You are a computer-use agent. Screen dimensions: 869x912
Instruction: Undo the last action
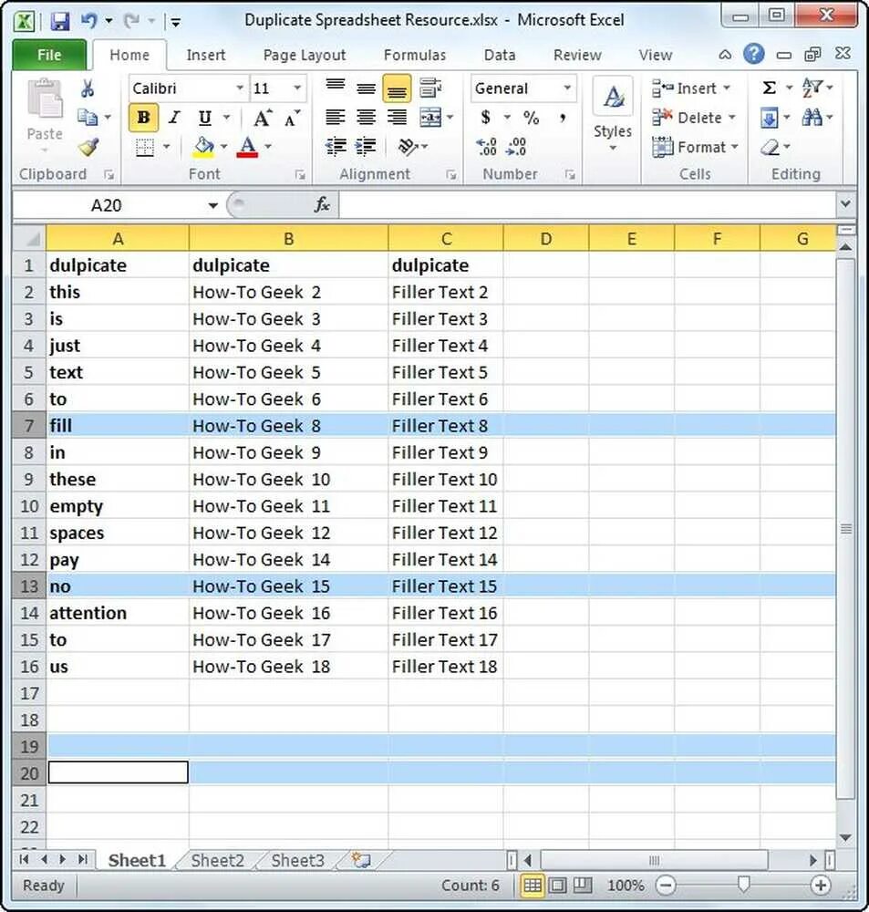[89, 21]
